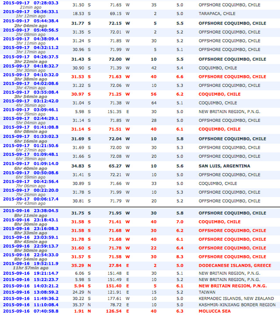Open the 2015-09-17 04:02:08.6 event link
The height and width of the screenshot is (315, 280).
tap(31, 83)
